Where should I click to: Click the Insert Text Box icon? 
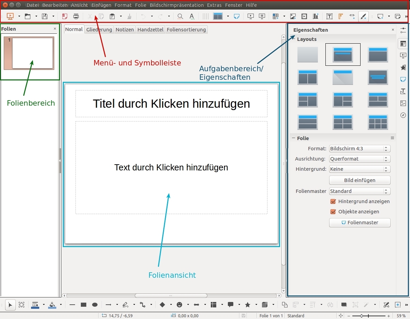[x=329, y=16]
